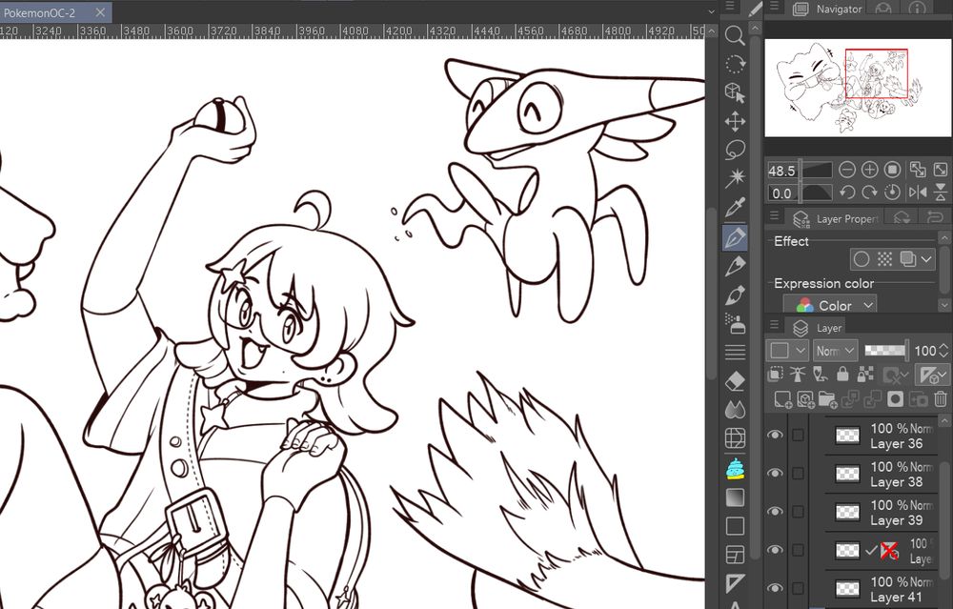This screenshot has width=953, height=609.
Task: Check the lock box beside Layer 36
Action: click(798, 435)
